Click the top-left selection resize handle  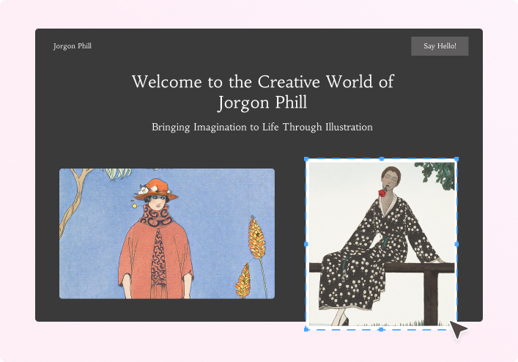point(306,159)
